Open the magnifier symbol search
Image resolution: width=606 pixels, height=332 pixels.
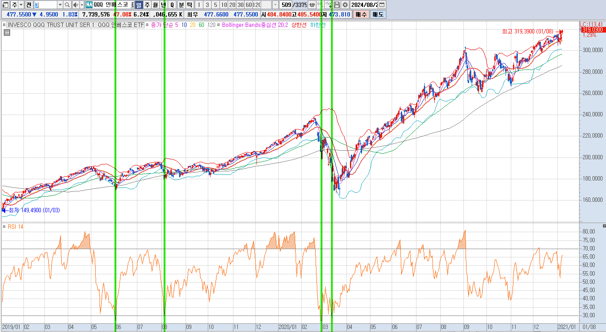[x=67, y=5]
